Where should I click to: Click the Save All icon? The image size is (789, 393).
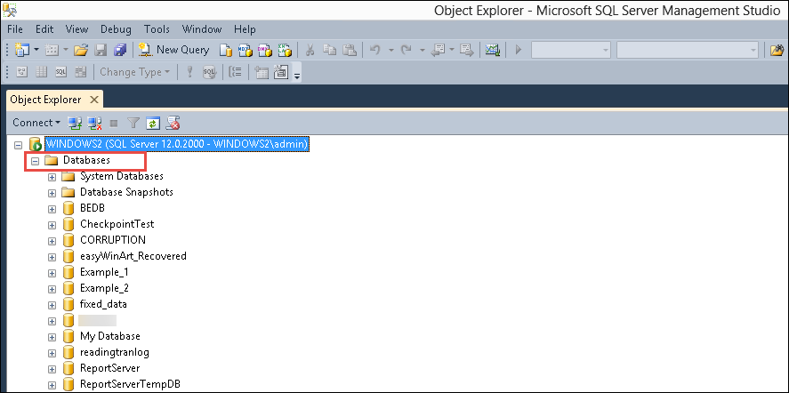pyautogui.click(x=120, y=50)
